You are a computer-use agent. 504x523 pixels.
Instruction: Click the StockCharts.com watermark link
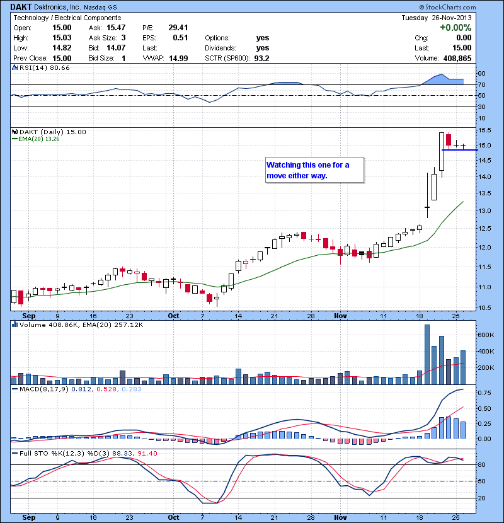(x=448, y=7)
